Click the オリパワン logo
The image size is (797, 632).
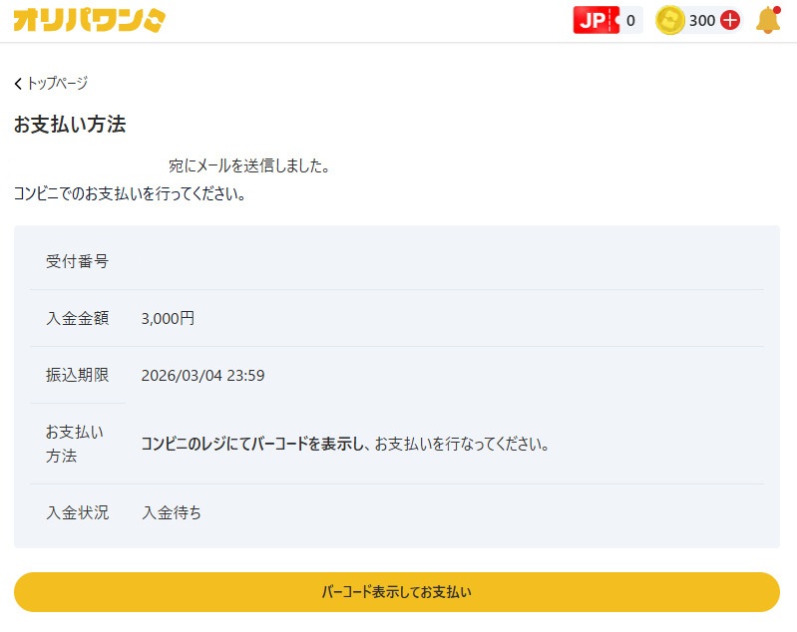pos(90,20)
